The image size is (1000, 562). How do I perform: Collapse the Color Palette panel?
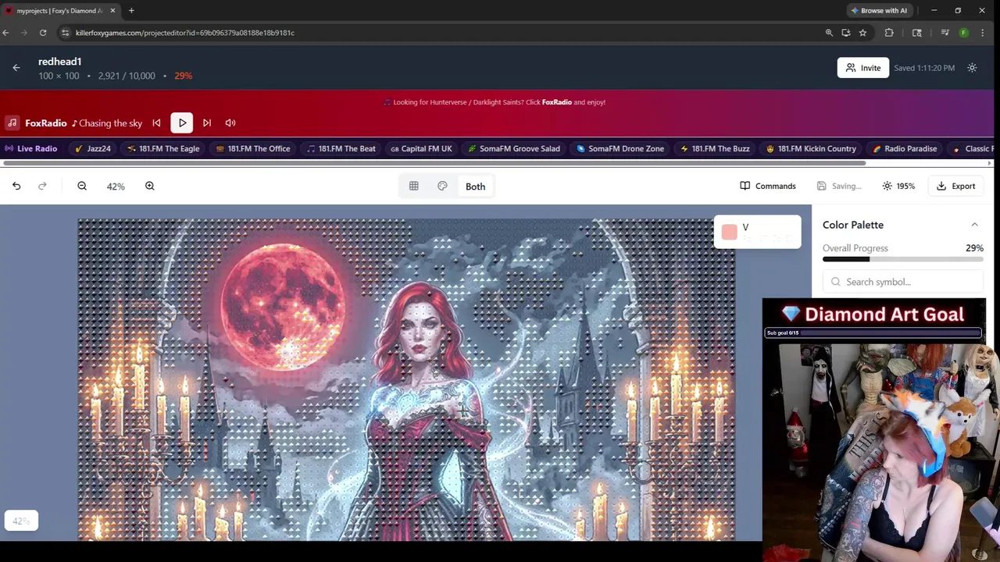click(x=974, y=225)
